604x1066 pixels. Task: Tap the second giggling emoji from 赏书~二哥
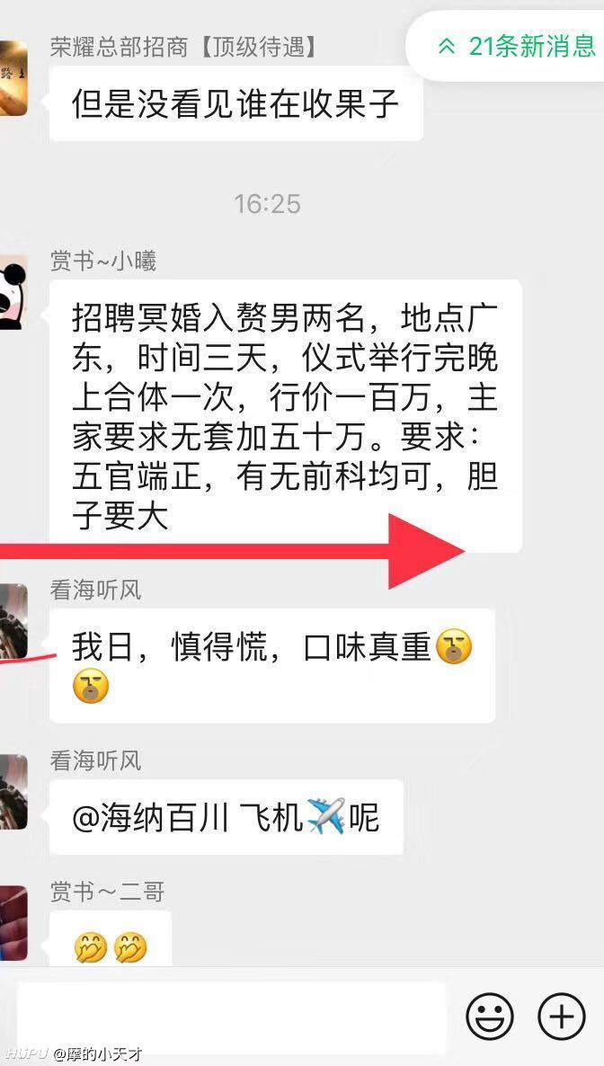coord(130,947)
